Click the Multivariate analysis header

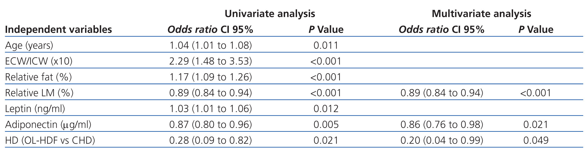pyautogui.click(x=481, y=14)
